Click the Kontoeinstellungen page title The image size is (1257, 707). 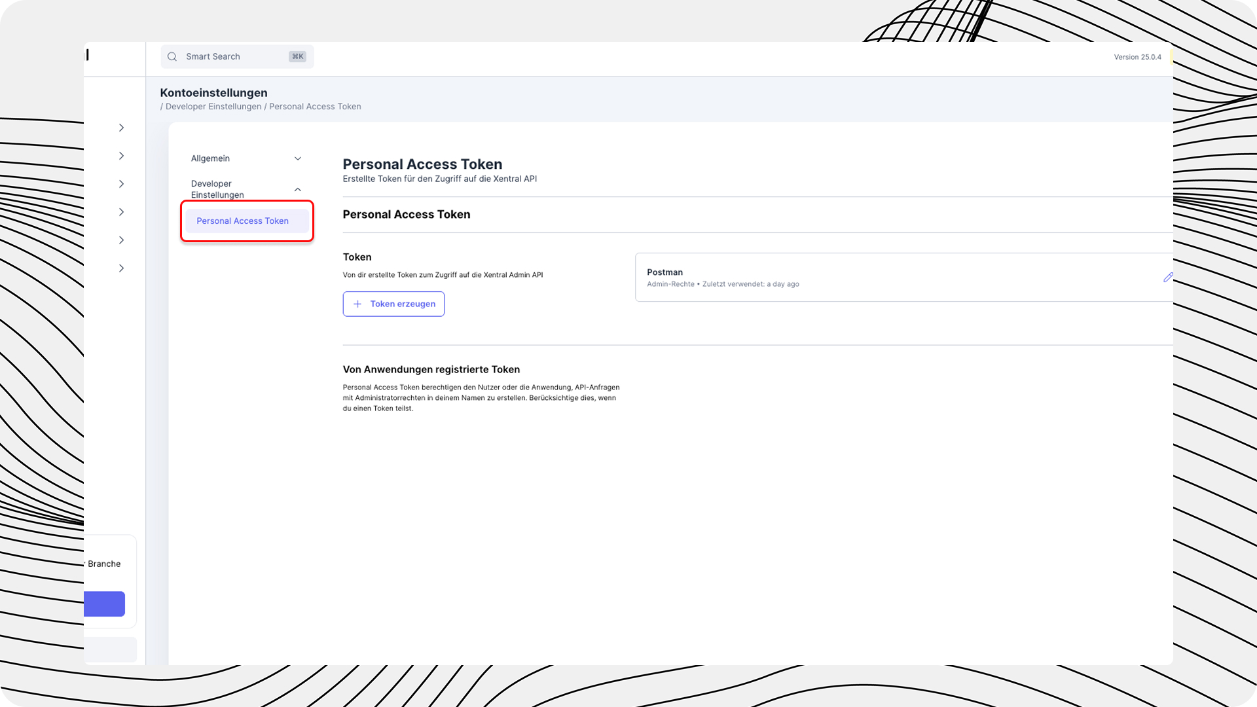coord(213,93)
